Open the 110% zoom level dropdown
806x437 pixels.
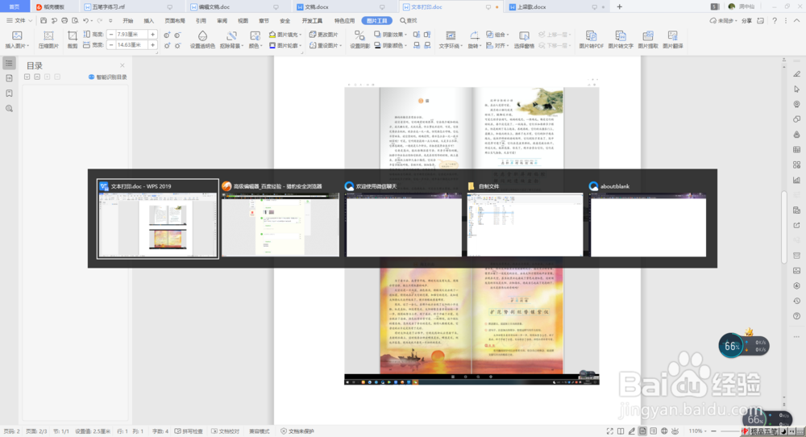(697, 431)
